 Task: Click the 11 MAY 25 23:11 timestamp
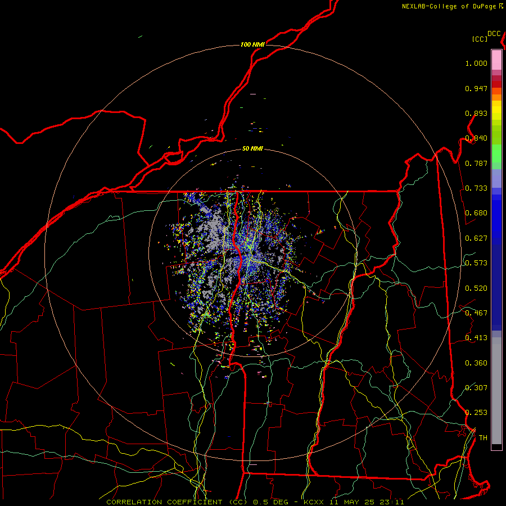366,502
